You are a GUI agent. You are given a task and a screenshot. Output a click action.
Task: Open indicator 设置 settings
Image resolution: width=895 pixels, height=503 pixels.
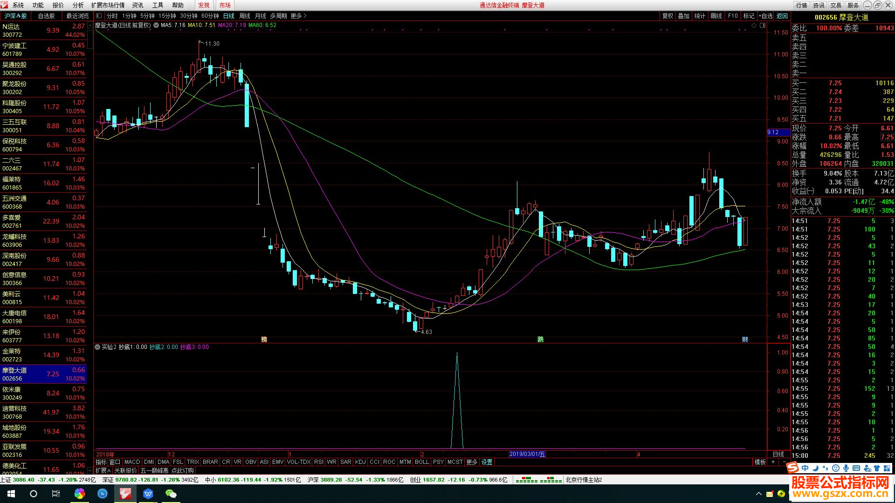click(x=487, y=462)
